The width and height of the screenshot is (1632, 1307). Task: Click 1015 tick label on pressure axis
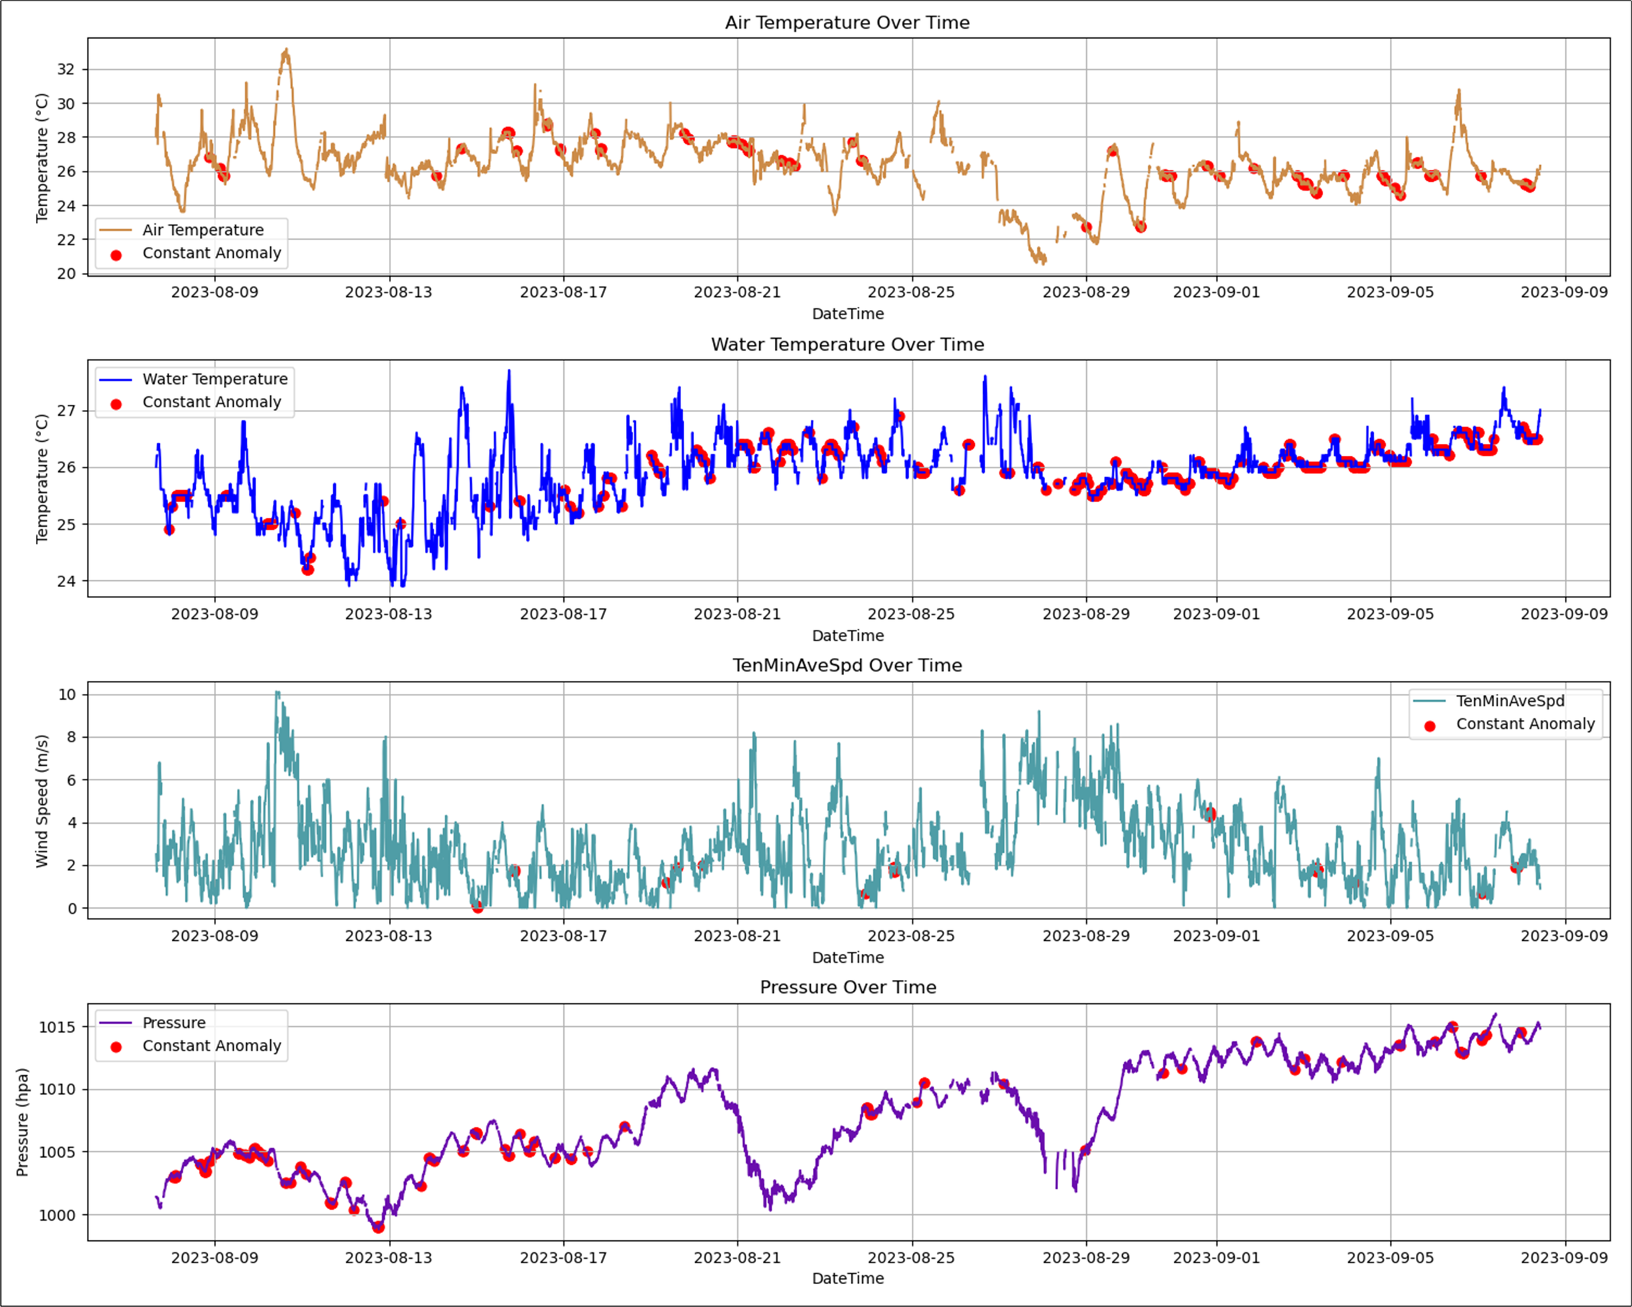[x=57, y=1027]
